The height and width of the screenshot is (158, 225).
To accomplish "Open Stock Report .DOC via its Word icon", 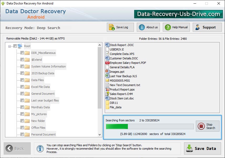I will (x=107, y=45).
